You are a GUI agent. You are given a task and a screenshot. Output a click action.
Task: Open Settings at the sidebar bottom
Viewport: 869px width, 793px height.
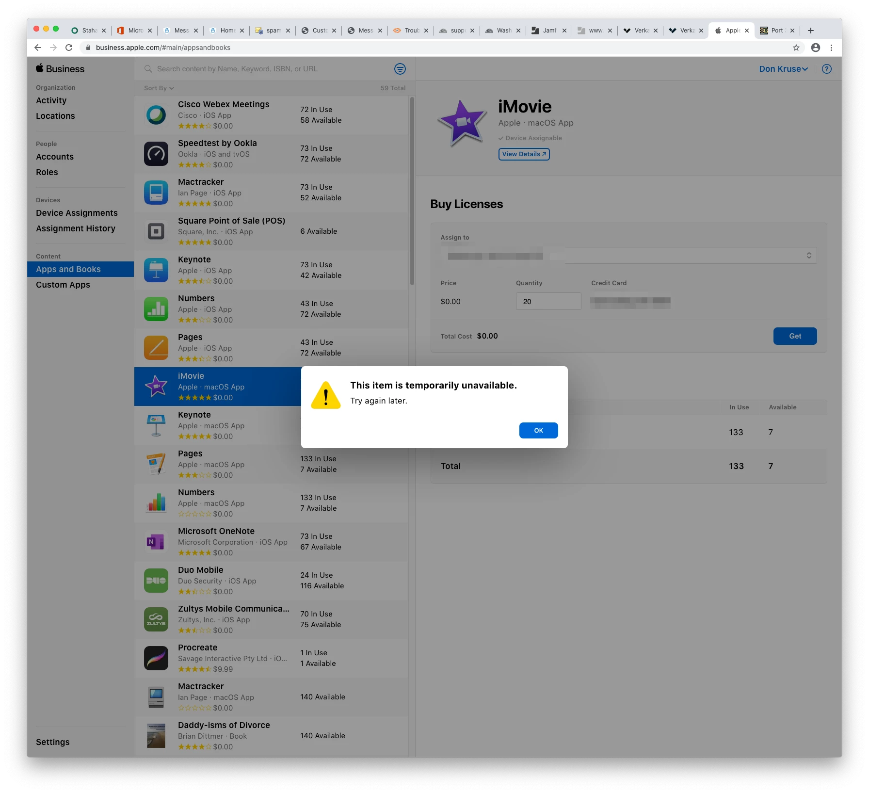pyautogui.click(x=52, y=742)
